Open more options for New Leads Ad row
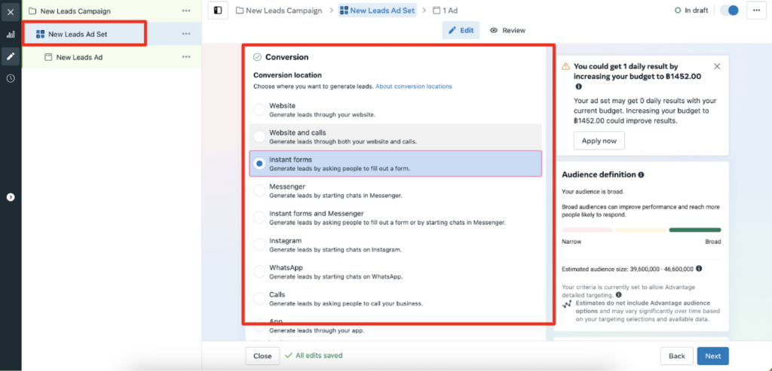 (x=186, y=57)
